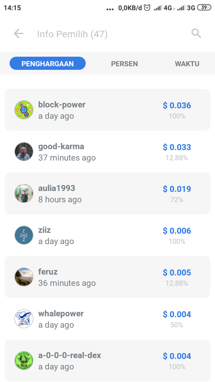Tap the back arrow icon

(19, 34)
